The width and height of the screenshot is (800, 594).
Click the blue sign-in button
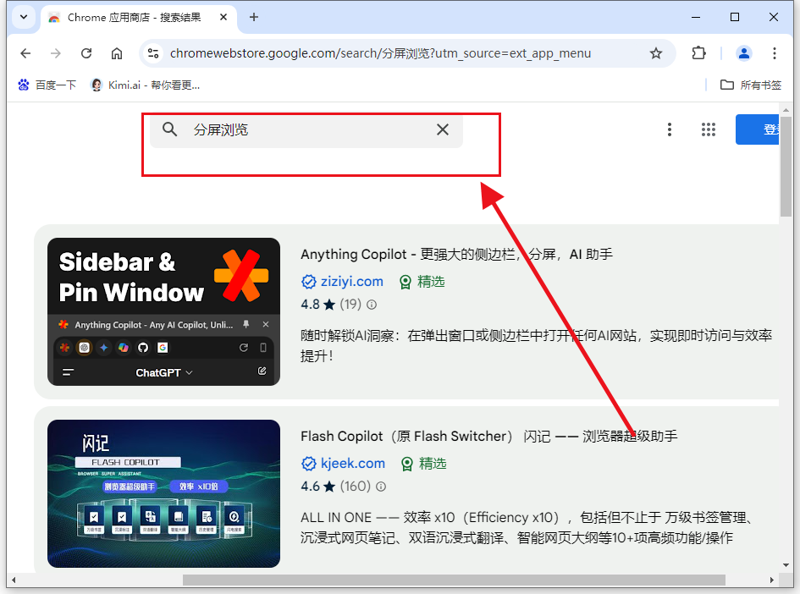click(757, 129)
